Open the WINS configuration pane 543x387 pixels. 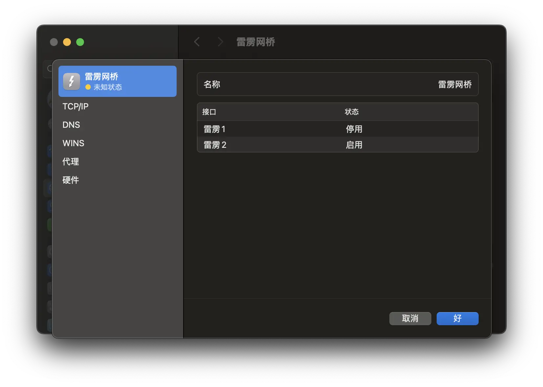[x=73, y=143]
